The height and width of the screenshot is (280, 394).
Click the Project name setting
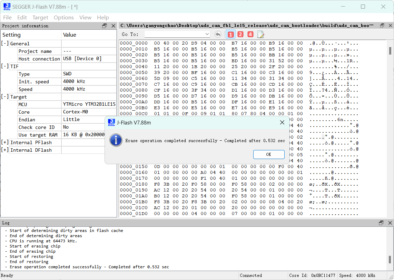(35, 51)
